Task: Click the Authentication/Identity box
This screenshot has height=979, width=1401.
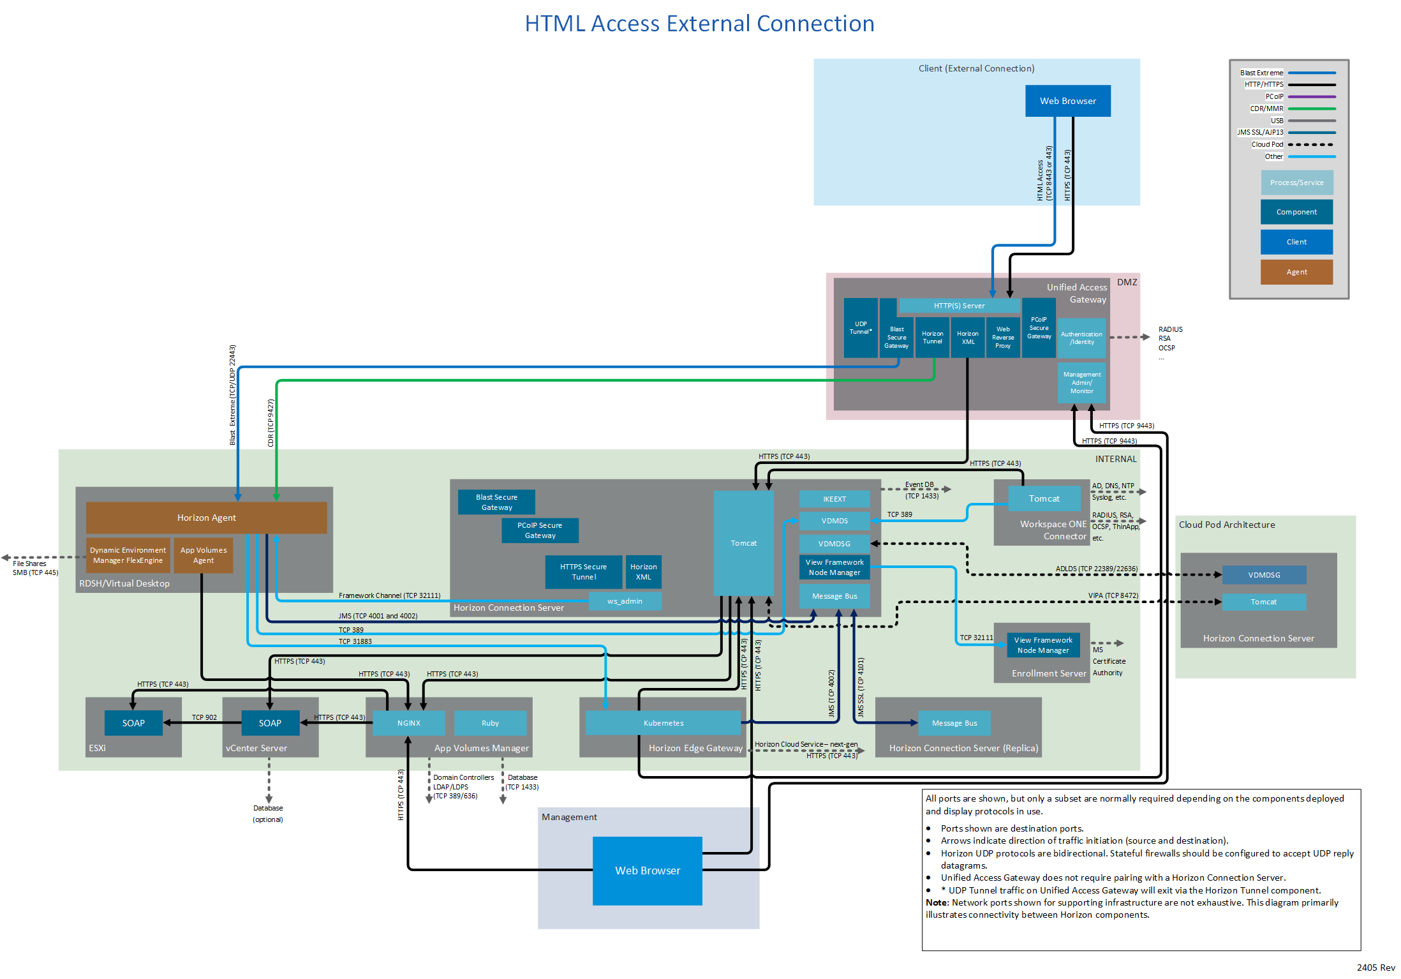Action: [x=1081, y=338]
